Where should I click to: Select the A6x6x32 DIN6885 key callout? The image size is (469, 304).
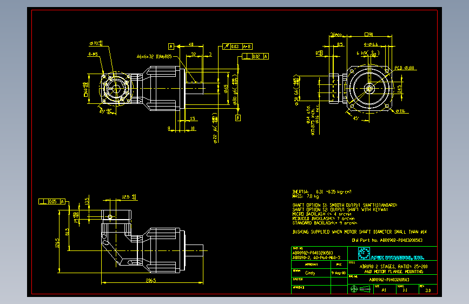(x=154, y=56)
